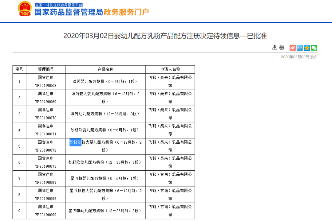This screenshot has width=332, height=221.
Task: Click the 受理编号 column header
Action: click(46, 69)
